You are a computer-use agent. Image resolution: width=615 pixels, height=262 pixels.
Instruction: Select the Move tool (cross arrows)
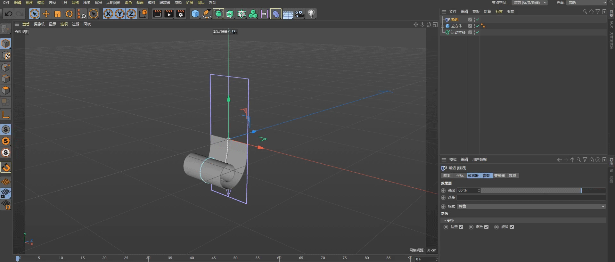point(46,14)
